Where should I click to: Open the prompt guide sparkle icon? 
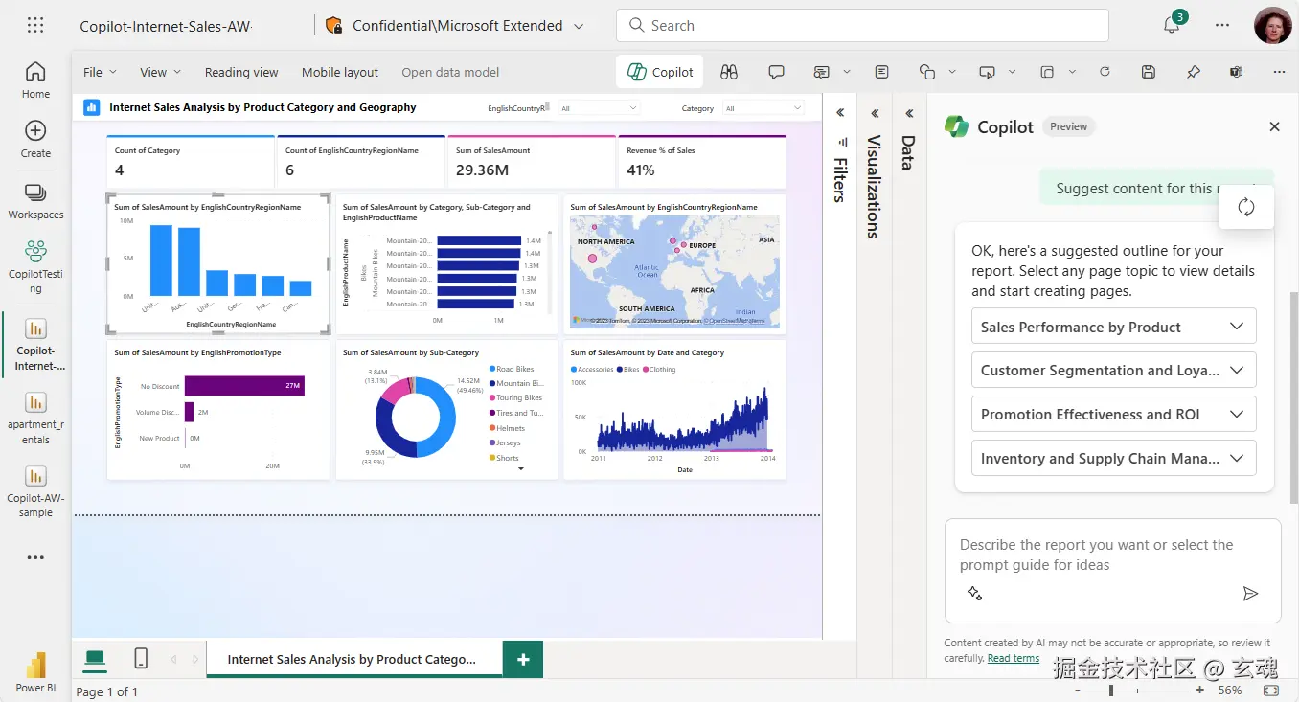[x=975, y=593]
